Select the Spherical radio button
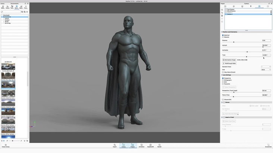 (223, 35)
